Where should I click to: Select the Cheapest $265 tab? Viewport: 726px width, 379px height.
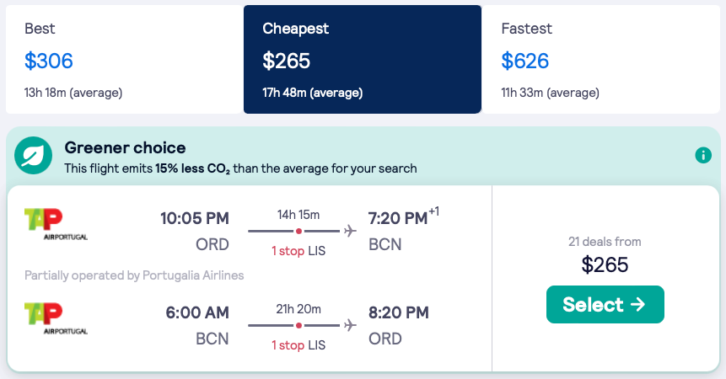pos(363,60)
